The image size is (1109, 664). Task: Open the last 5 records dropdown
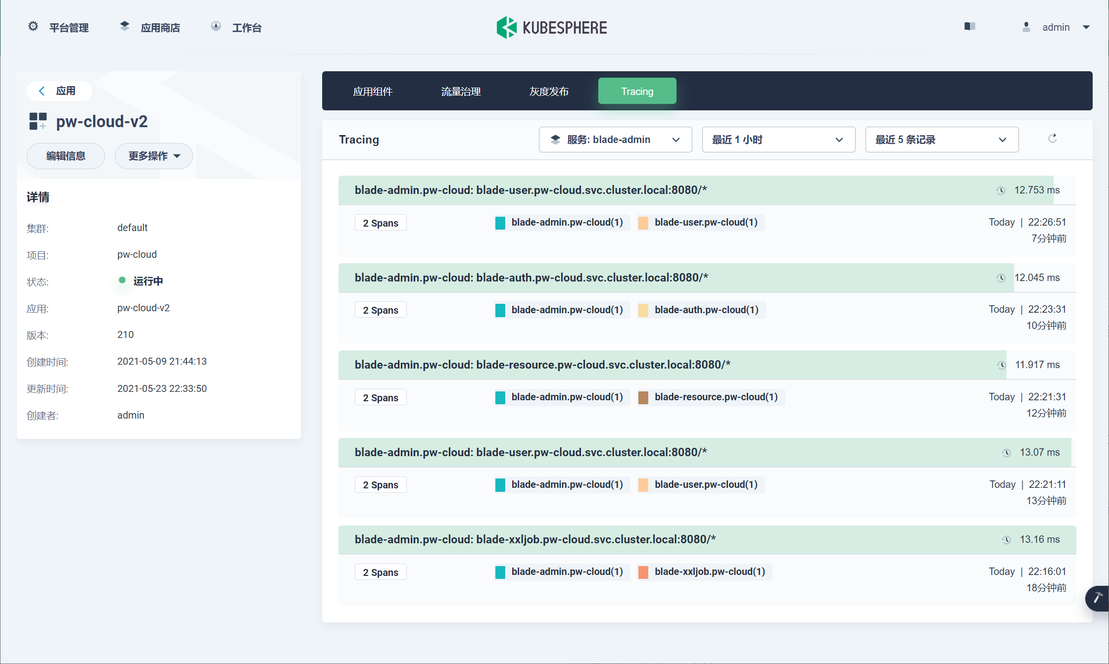click(x=941, y=140)
